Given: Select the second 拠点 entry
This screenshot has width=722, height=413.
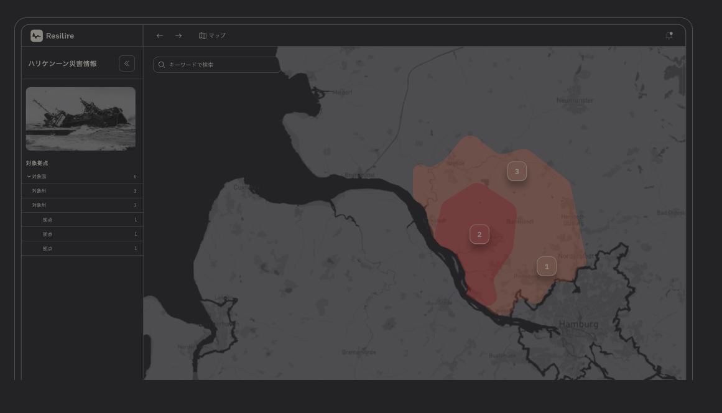Looking at the screenshot, I should click(x=48, y=234).
